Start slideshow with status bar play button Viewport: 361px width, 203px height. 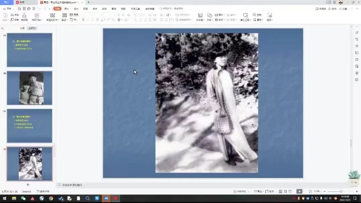click(x=299, y=191)
